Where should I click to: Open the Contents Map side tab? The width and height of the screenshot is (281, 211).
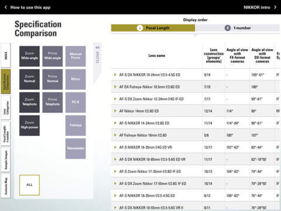click(6, 186)
